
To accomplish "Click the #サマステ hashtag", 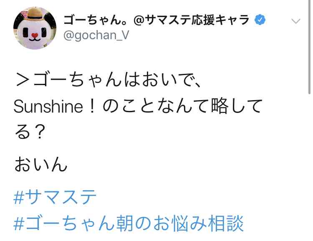I will (55, 197).
